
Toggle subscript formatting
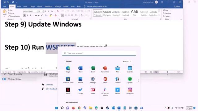(39, 15)
